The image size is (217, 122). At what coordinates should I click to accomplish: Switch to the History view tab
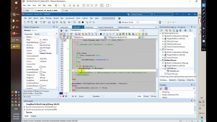pos(154,96)
